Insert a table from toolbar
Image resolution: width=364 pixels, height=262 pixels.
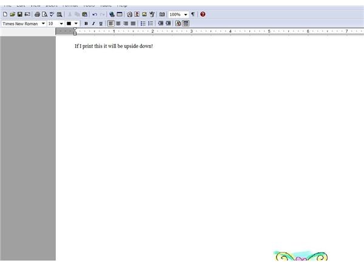[x=120, y=15]
